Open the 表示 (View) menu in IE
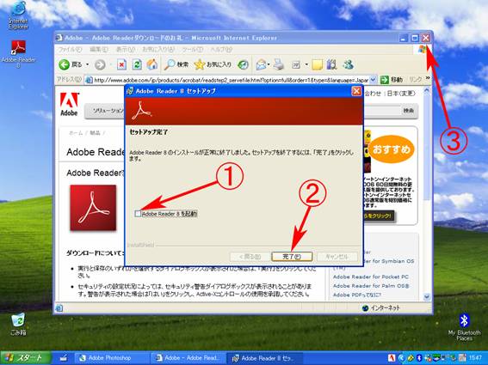This screenshot has width=488, height=365. [126, 50]
